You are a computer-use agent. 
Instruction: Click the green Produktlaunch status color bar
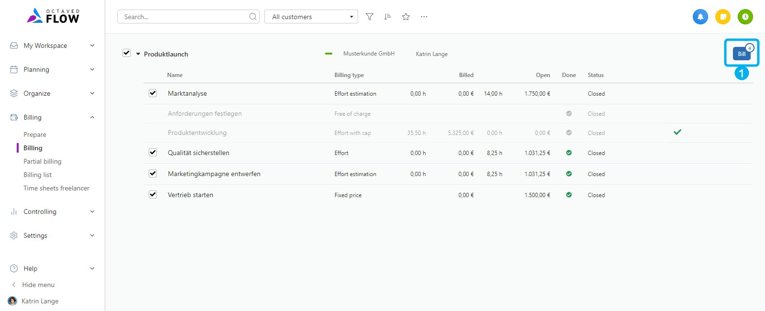[x=328, y=54]
